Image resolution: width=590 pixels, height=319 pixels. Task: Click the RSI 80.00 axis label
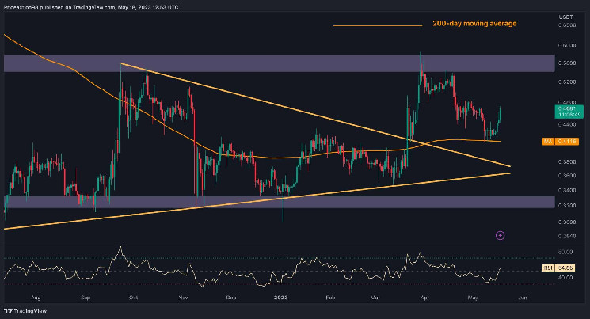565,252
